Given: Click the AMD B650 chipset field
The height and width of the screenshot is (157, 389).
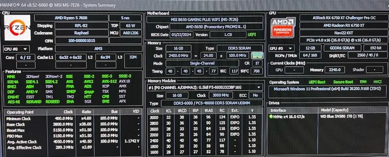Looking at the screenshot, I should [x=216, y=27].
